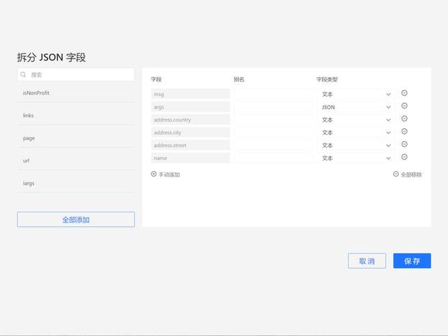
Task: Select page in the field list
Action: pos(76,138)
